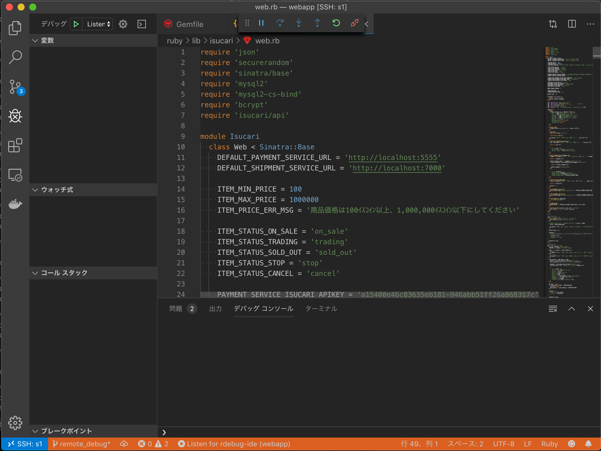
Task: Click the editor vertical scrollbar thumb
Action: click(x=597, y=53)
